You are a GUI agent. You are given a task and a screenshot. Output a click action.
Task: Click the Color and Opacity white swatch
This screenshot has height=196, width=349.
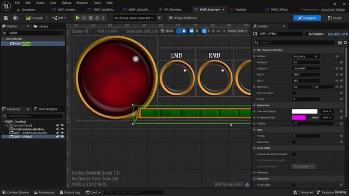pyautogui.click(x=304, y=111)
